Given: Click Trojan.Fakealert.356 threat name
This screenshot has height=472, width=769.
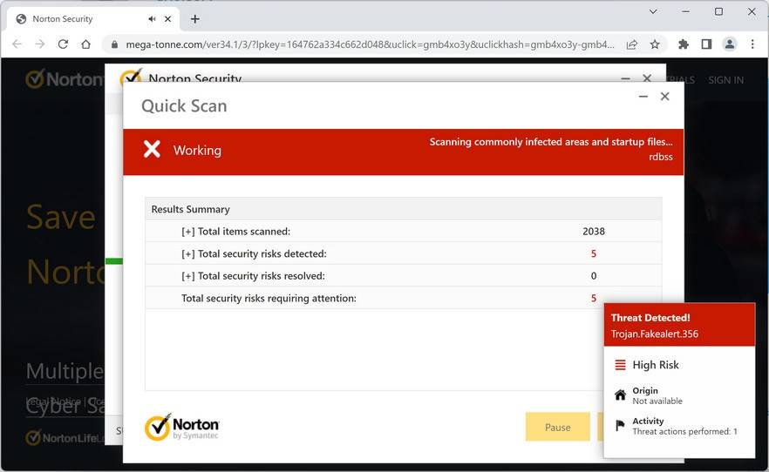Looking at the screenshot, I should [654, 334].
